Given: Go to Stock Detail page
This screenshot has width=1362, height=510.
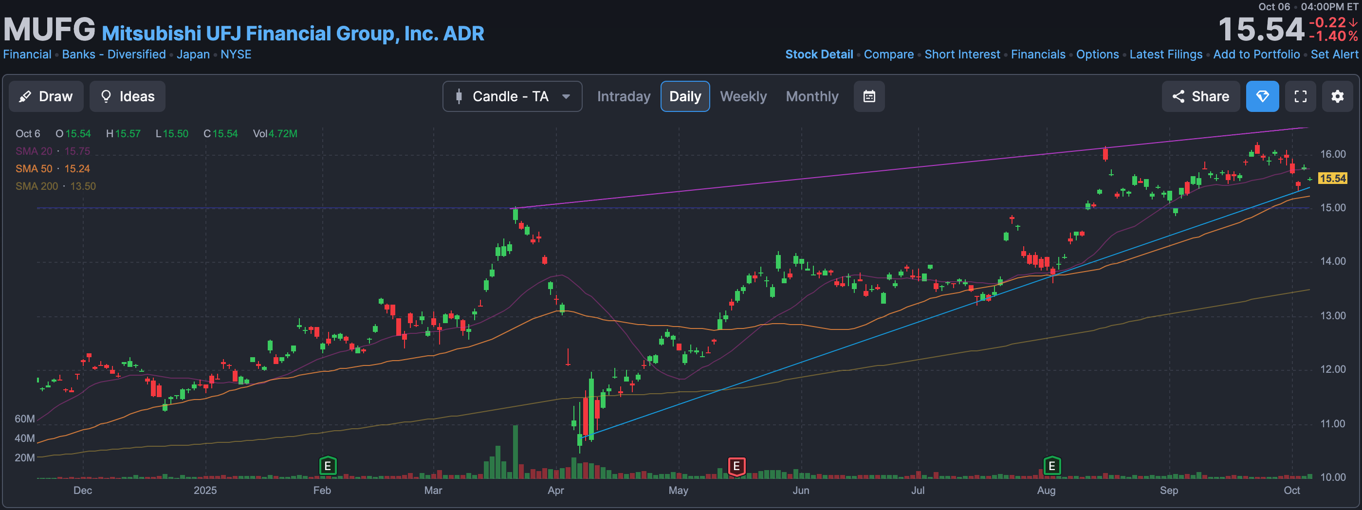Looking at the screenshot, I should coord(819,55).
